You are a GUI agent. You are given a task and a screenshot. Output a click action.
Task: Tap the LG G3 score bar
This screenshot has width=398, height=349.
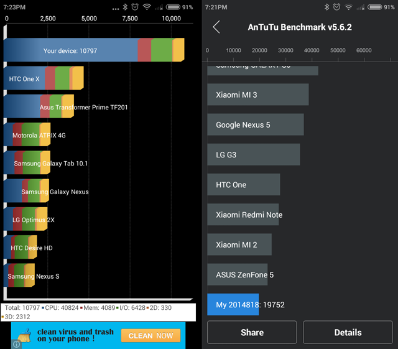254,154
